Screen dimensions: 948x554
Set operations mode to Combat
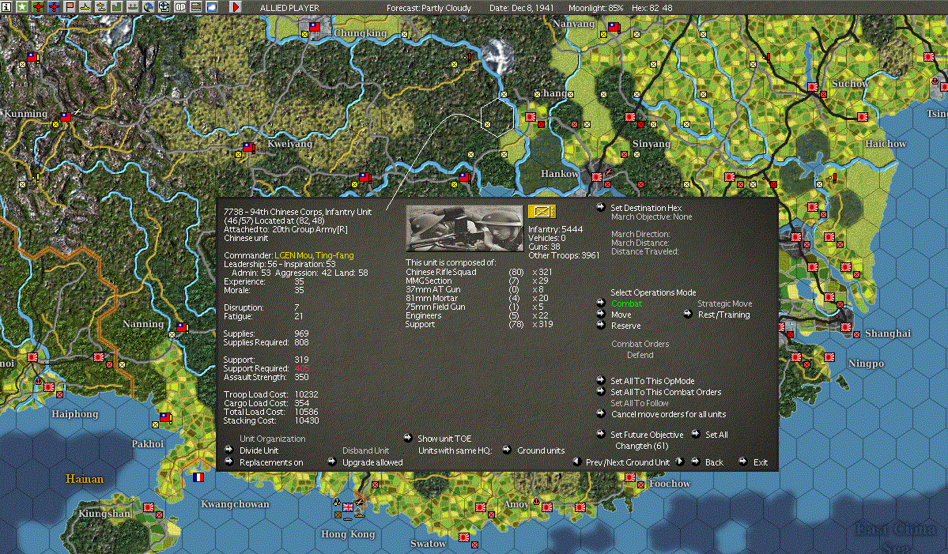(626, 304)
